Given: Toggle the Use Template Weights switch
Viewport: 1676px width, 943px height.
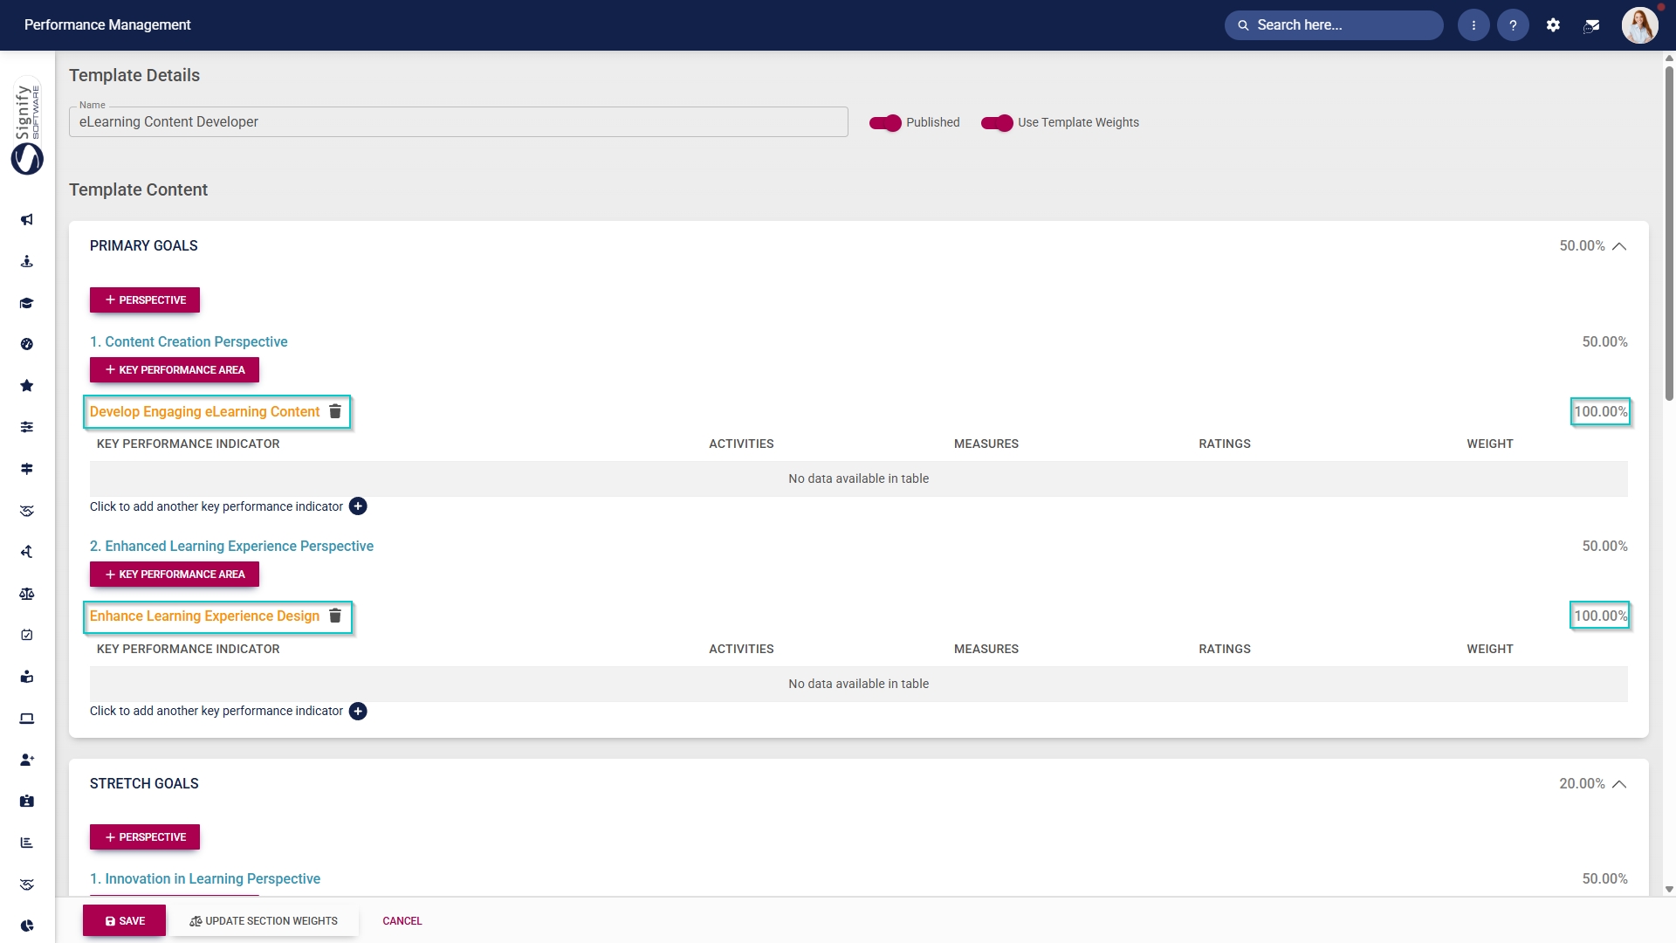Looking at the screenshot, I should 997,123.
